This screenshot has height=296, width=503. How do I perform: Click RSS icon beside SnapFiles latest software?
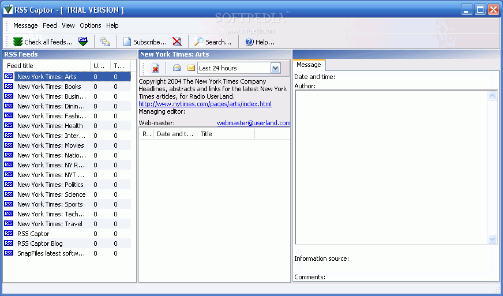9,253
